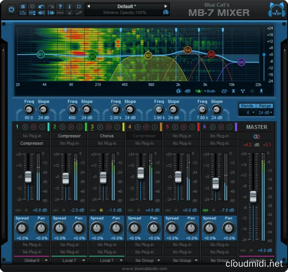Viewport: 288px width, 272px height.
Task: Click the undo arrow icon
Action: 42,7
